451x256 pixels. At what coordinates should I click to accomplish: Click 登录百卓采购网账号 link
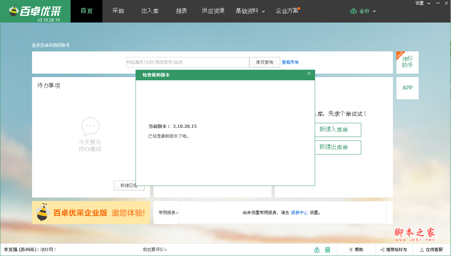point(51,45)
